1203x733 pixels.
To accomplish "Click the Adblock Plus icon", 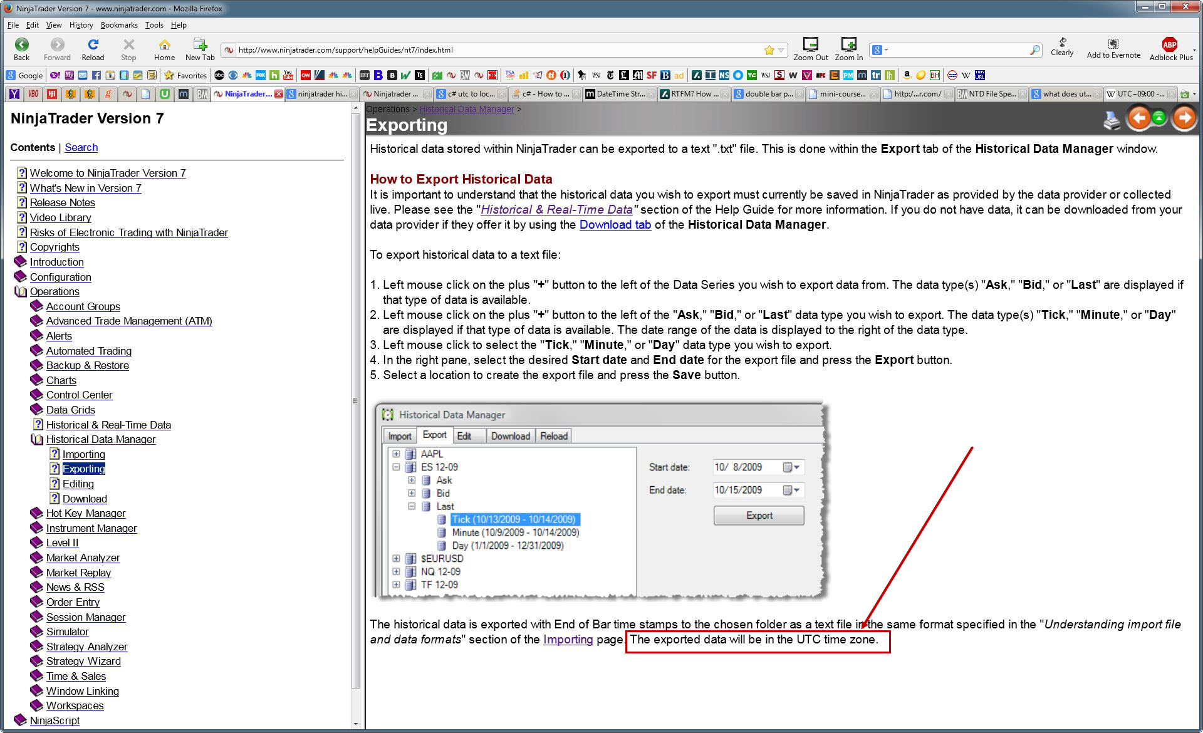I will [x=1169, y=44].
